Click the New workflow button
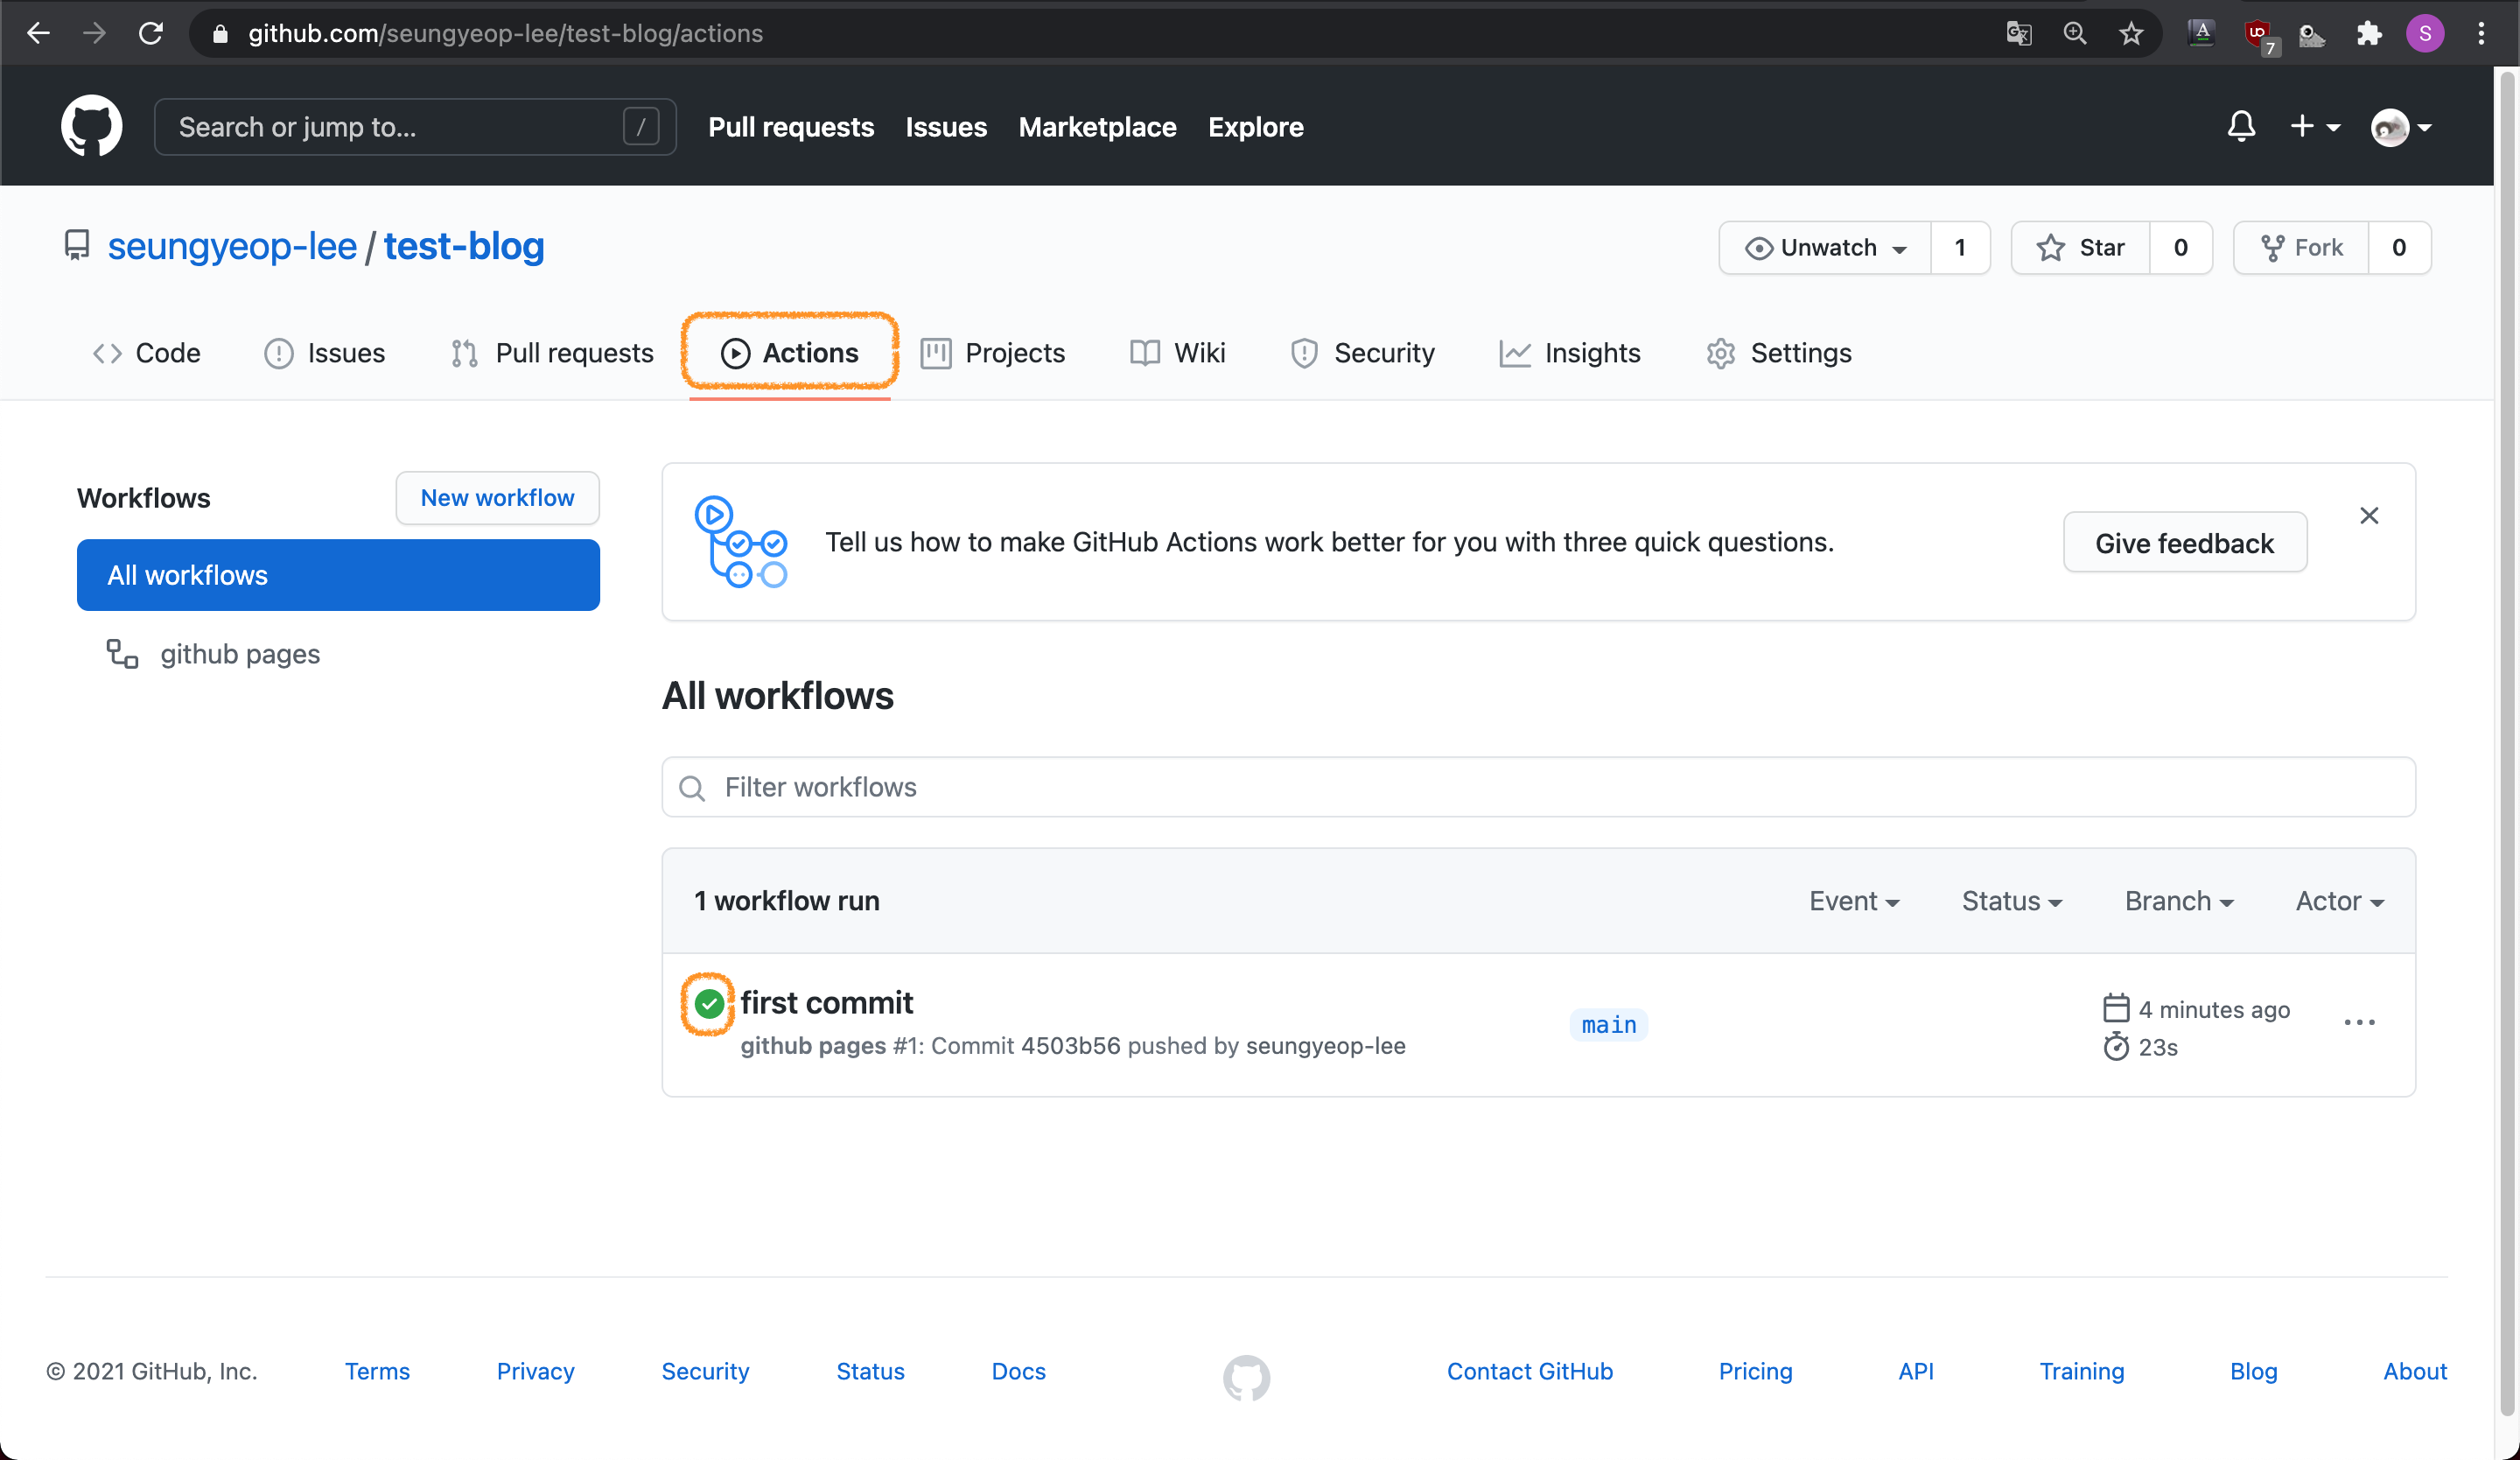 pyautogui.click(x=497, y=497)
